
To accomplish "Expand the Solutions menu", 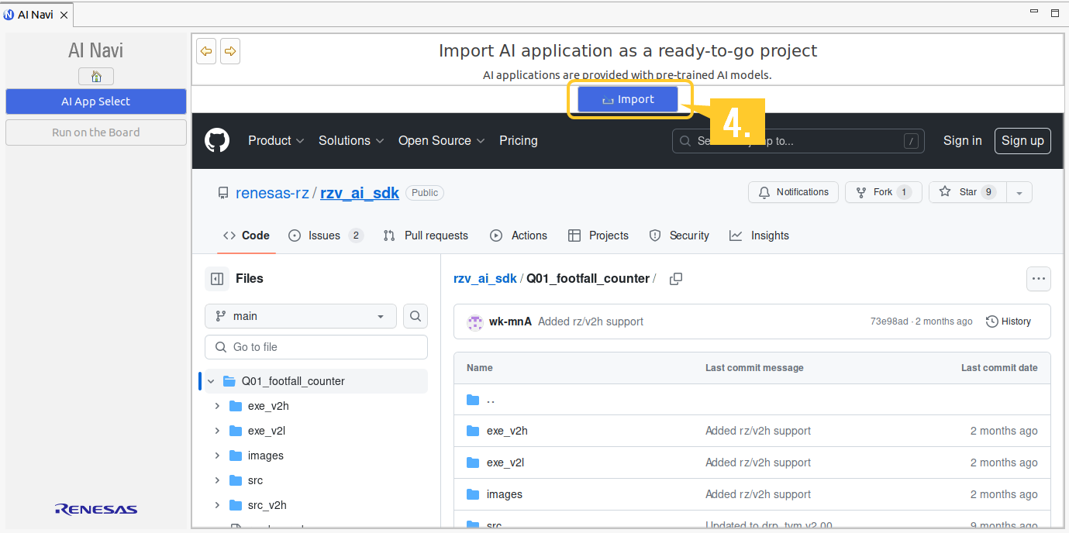I will (351, 141).
